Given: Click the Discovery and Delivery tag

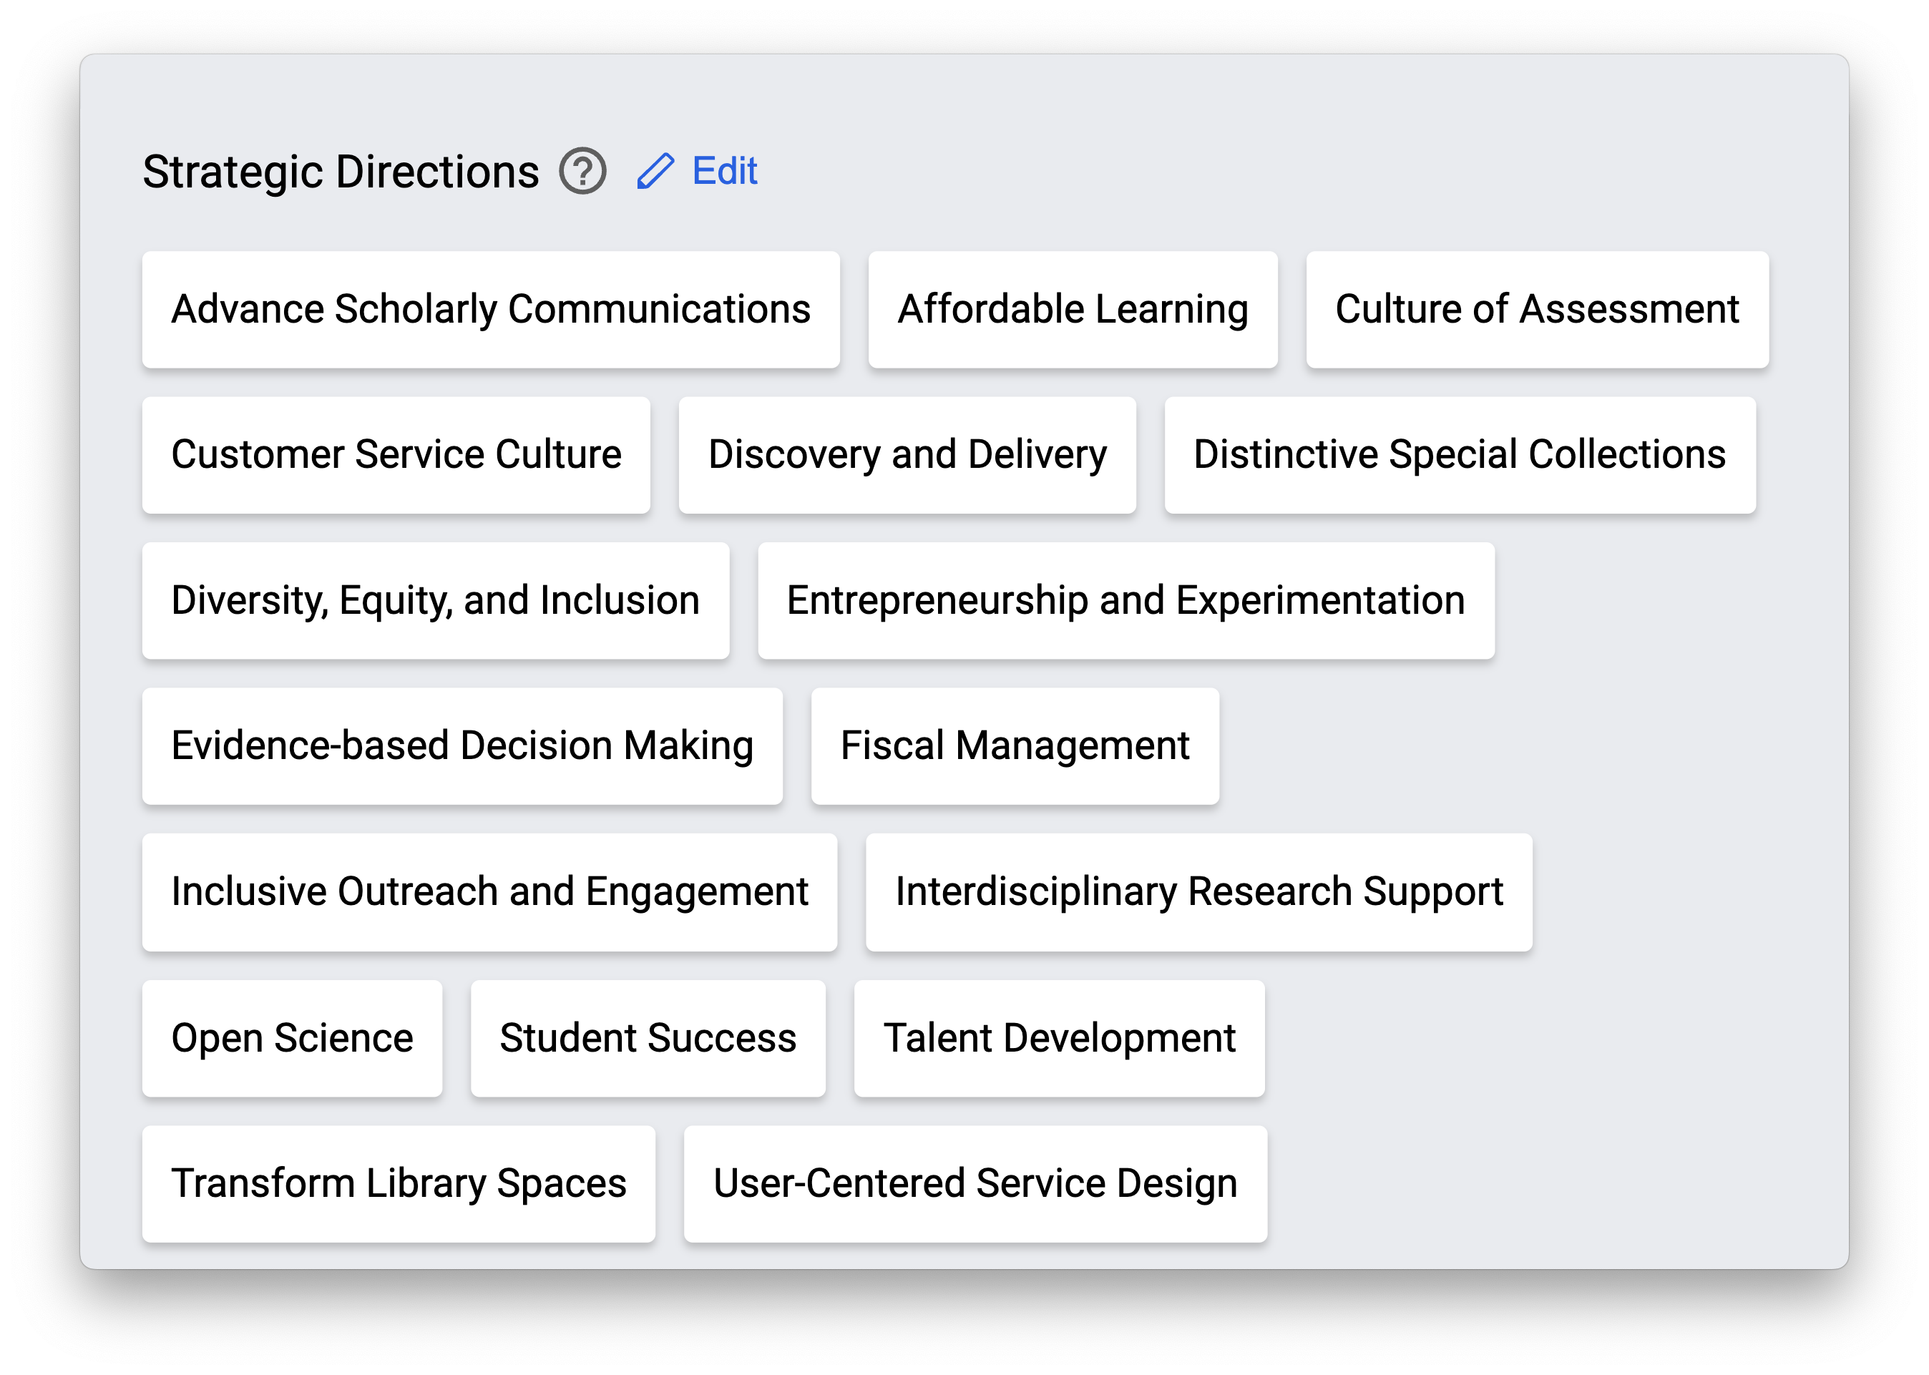Looking at the screenshot, I should 907,455.
